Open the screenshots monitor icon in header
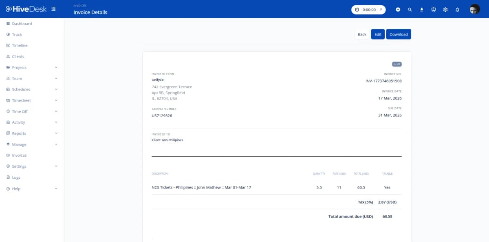 (x=433, y=9)
